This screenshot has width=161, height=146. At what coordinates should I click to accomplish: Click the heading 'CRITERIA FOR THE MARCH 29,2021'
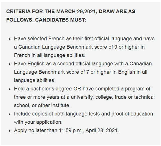click(52, 12)
